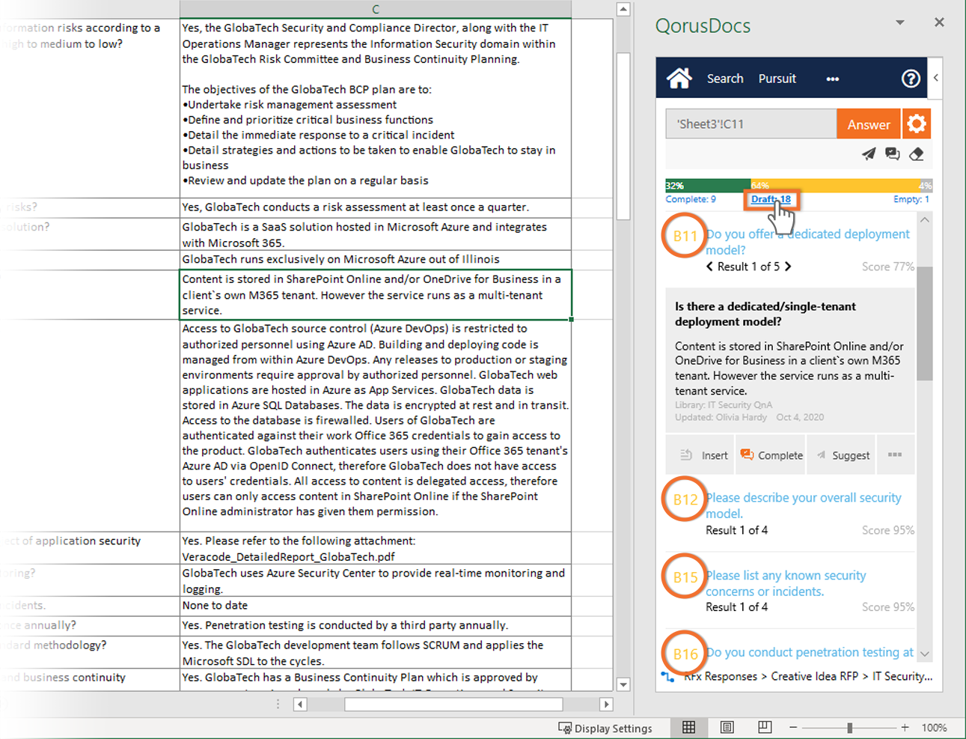Click the eraser clear icon
This screenshot has height=739, width=966.
tap(917, 154)
